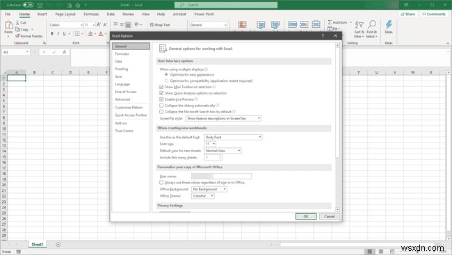Open Find & Select magnifier tool
The height and width of the screenshot is (255, 452).
[371, 28]
